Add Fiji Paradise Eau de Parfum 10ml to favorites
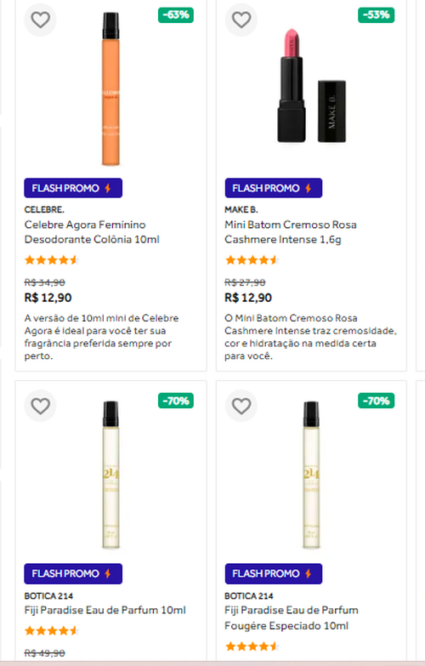 pyautogui.click(x=40, y=406)
